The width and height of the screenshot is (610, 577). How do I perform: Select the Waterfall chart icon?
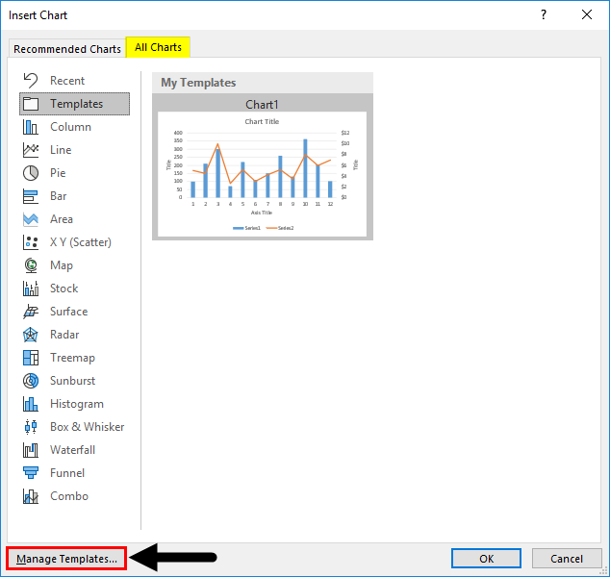point(31,450)
